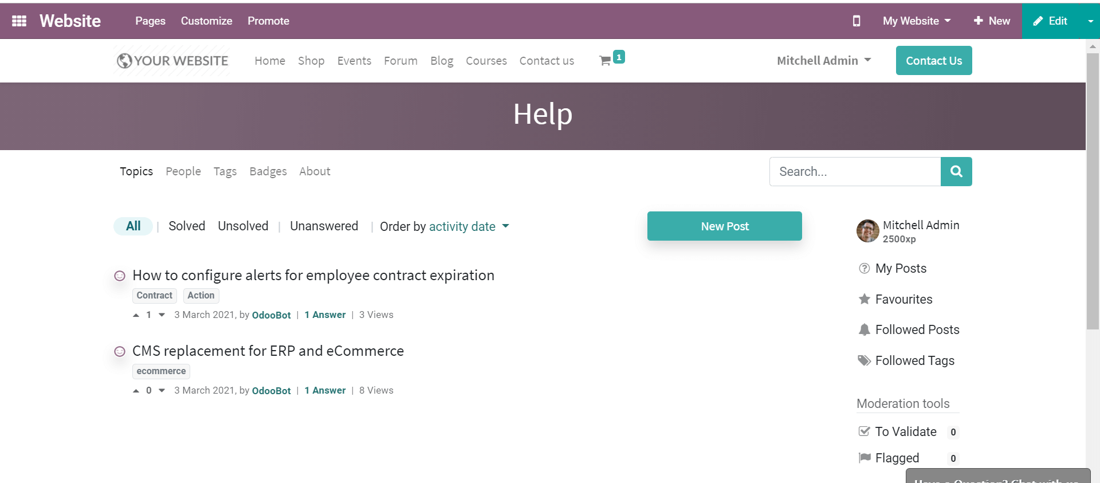Screen dimensions: 1100x483
Task: Open the Promote menu
Action: point(268,21)
